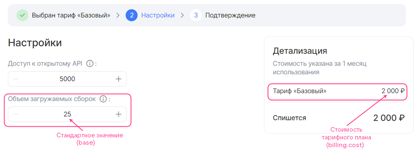Focus the build volume field showing 25
Image resolution: width=419 pixels, height=152 pixels.
click(67, 114)
